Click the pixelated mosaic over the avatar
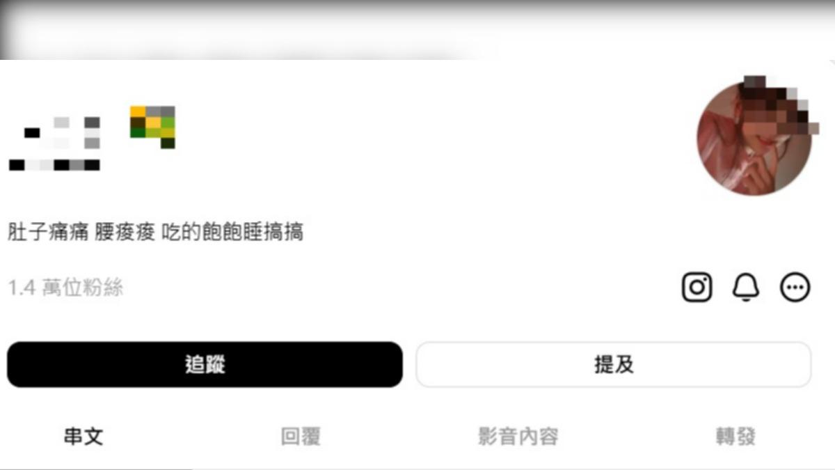 tap(772, 104)
